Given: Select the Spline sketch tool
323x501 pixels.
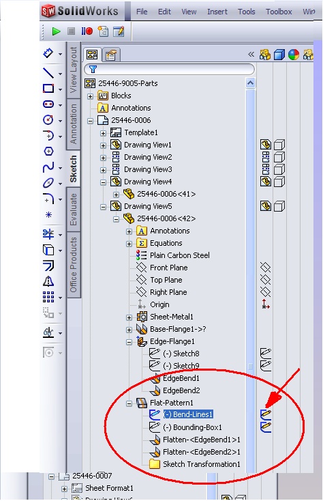Looking at the screenshot, I should pos(48,167).
